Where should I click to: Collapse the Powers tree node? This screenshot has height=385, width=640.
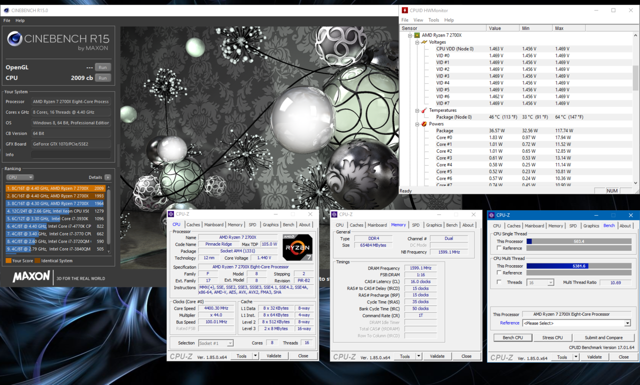point(417,124)
